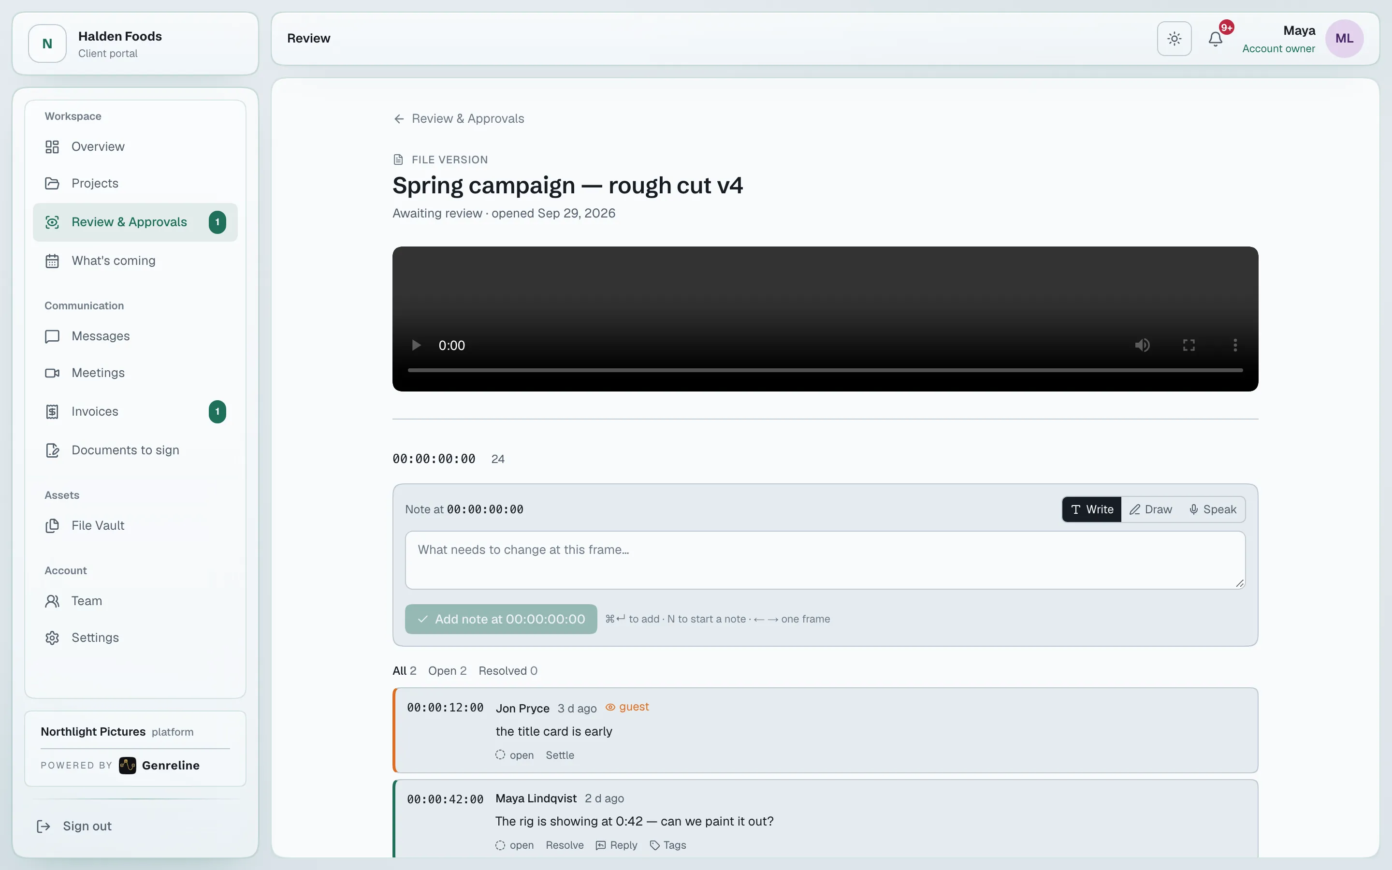Toggle the light/dark theme sun icon
The height and width of the screenshot is (870, 1392).
click(x=1174, y=39)
